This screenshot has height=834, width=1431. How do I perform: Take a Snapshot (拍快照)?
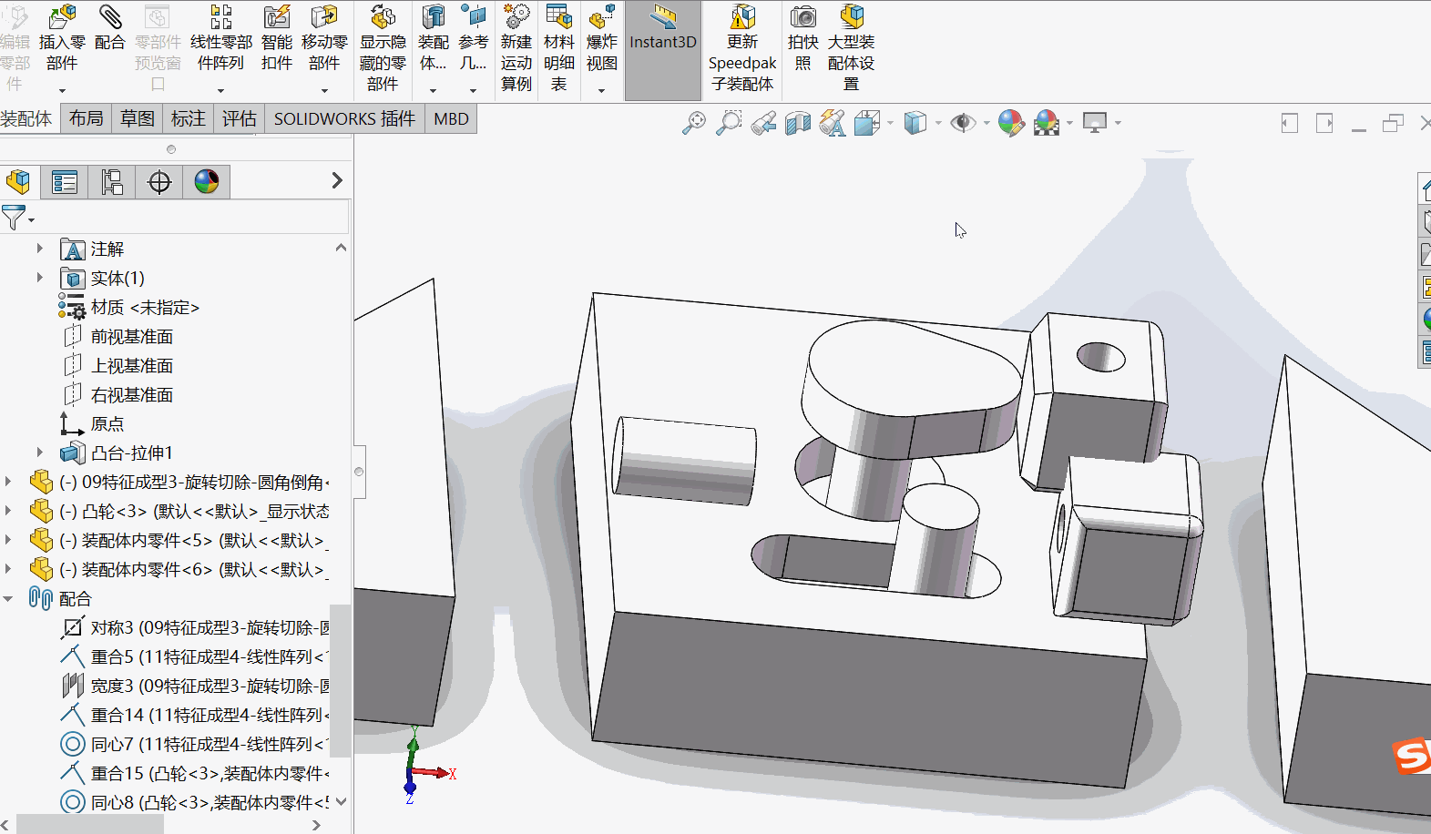[x=803, y=16]
